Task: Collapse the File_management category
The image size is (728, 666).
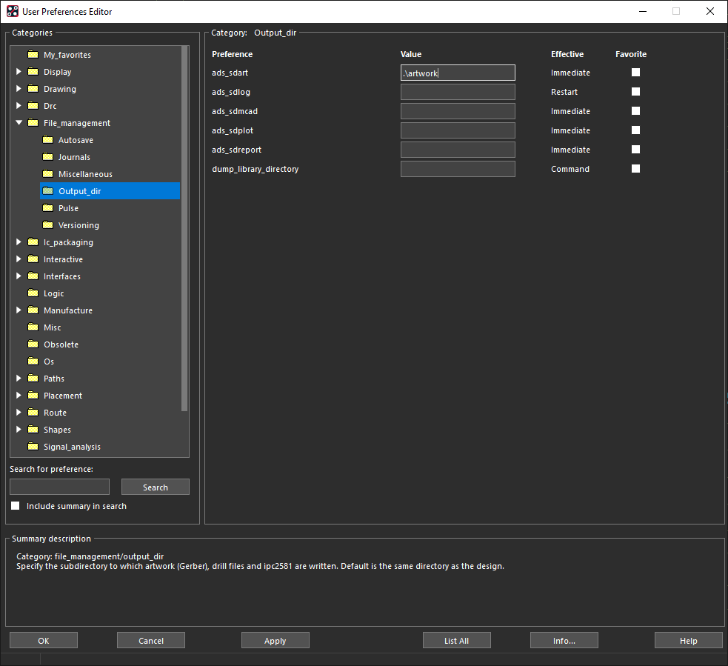Action: click(19, 123)
